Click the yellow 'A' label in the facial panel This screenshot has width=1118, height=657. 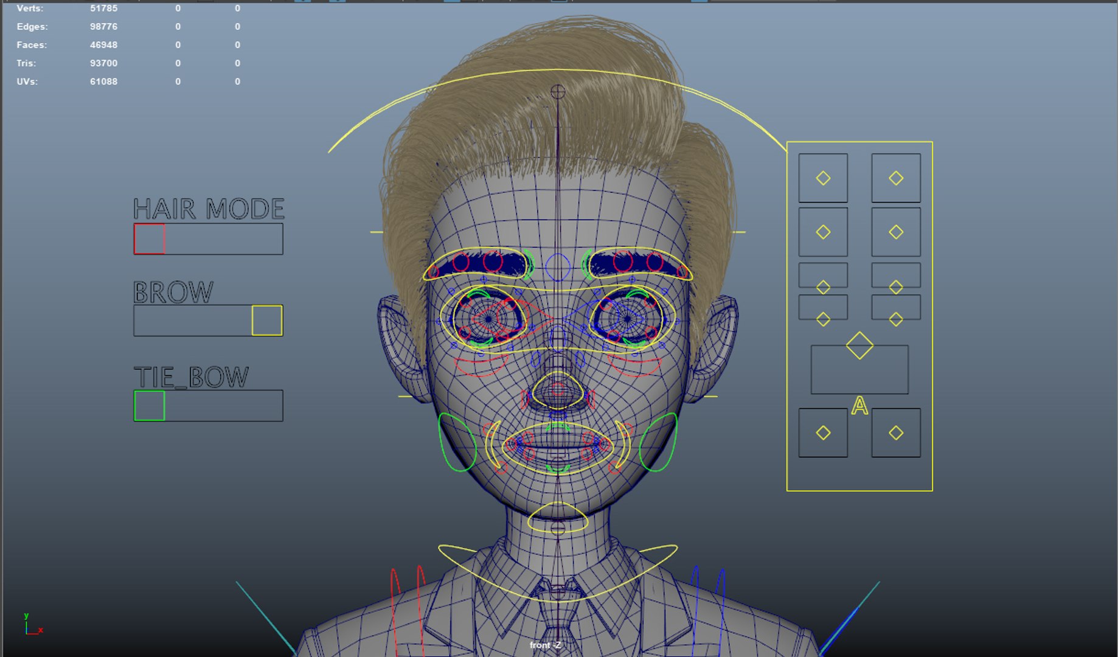click(x=859, y=406)
